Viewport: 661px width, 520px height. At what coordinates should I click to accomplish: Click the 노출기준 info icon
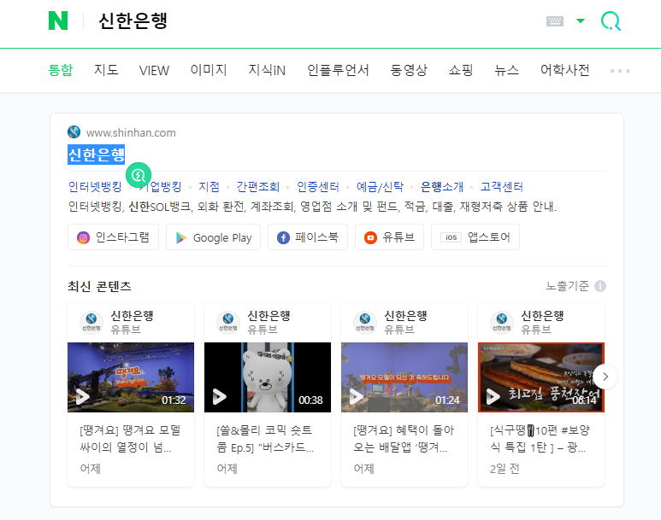coord(600,286)
